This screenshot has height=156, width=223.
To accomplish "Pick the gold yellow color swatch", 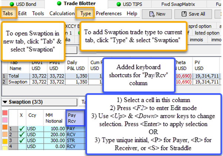I will point(5,141).
